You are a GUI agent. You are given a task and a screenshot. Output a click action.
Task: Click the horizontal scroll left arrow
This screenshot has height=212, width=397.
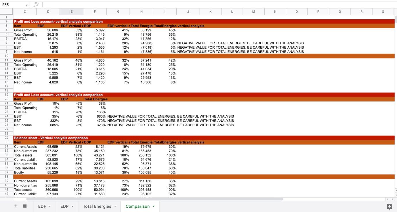[x=388, y=199]
